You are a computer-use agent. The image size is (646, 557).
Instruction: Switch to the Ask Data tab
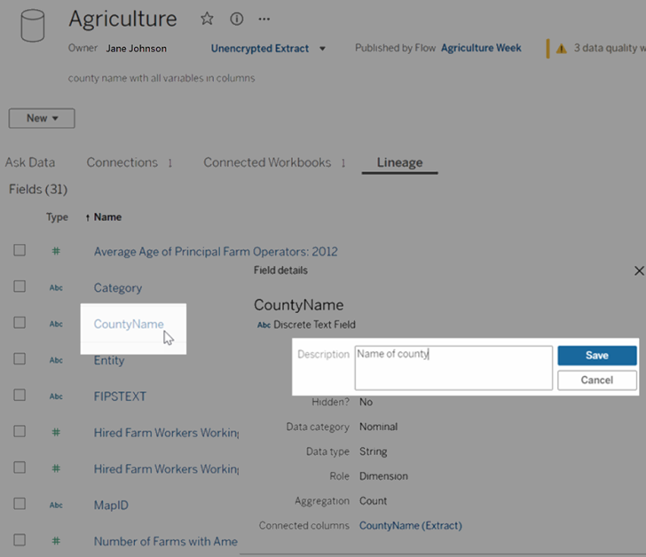point(29,162)
